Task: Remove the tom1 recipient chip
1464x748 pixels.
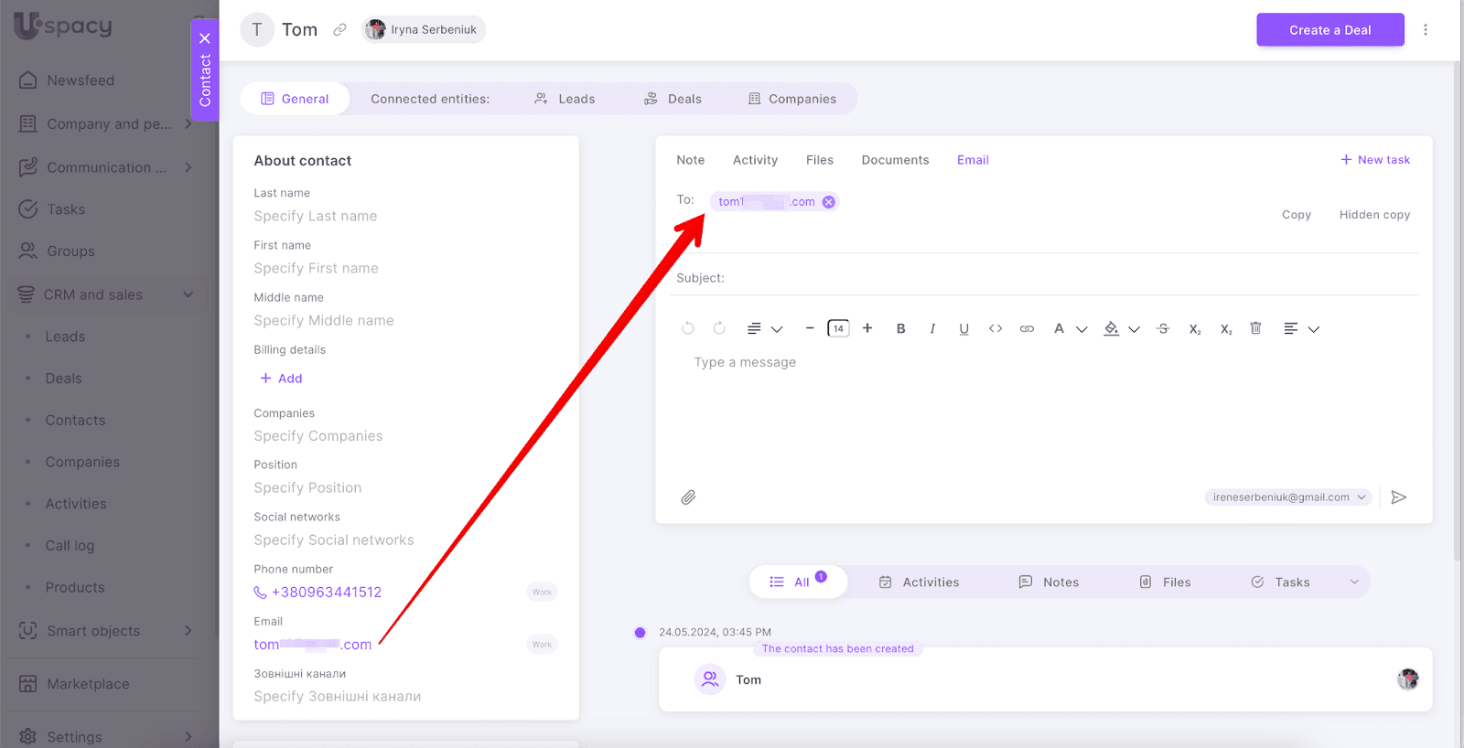Action: (x=828, y=202)
